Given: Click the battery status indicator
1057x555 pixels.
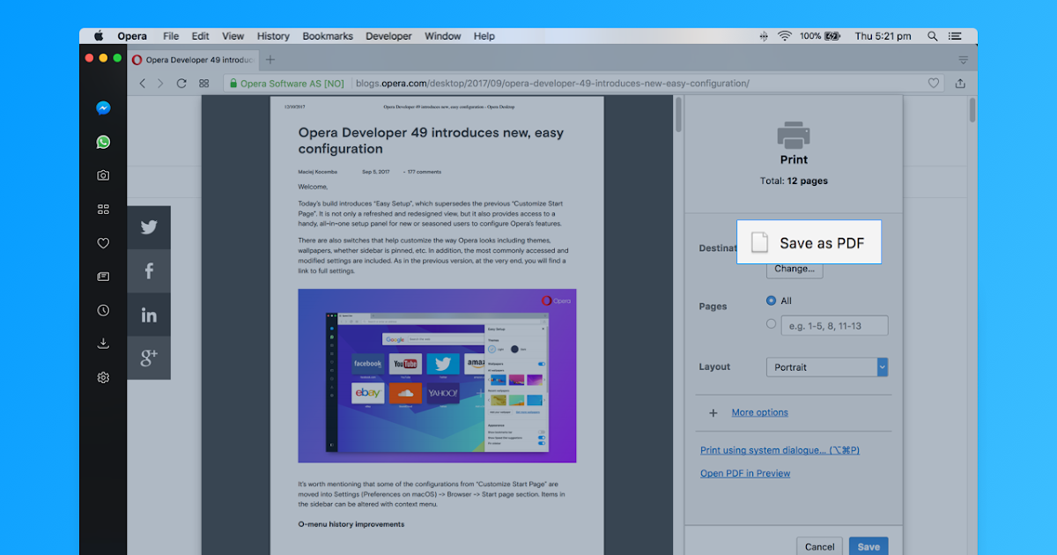Looking at the screenshot, I should coord(819,36).
